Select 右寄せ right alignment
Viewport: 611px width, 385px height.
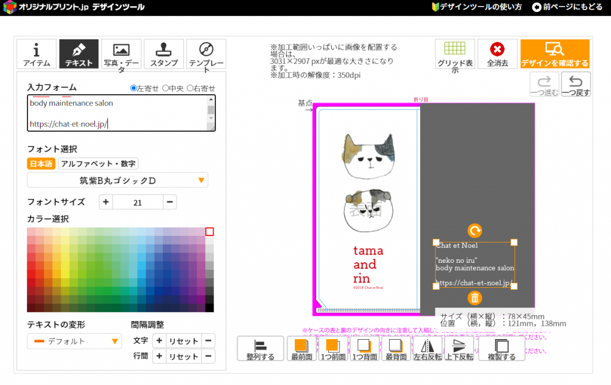click(x=190, y=88)
